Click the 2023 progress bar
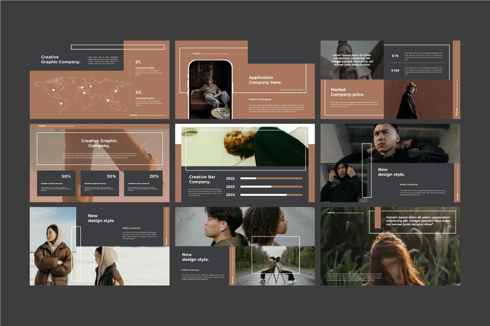The height and width of the screenshot is (326, 490). pos(271,186)
